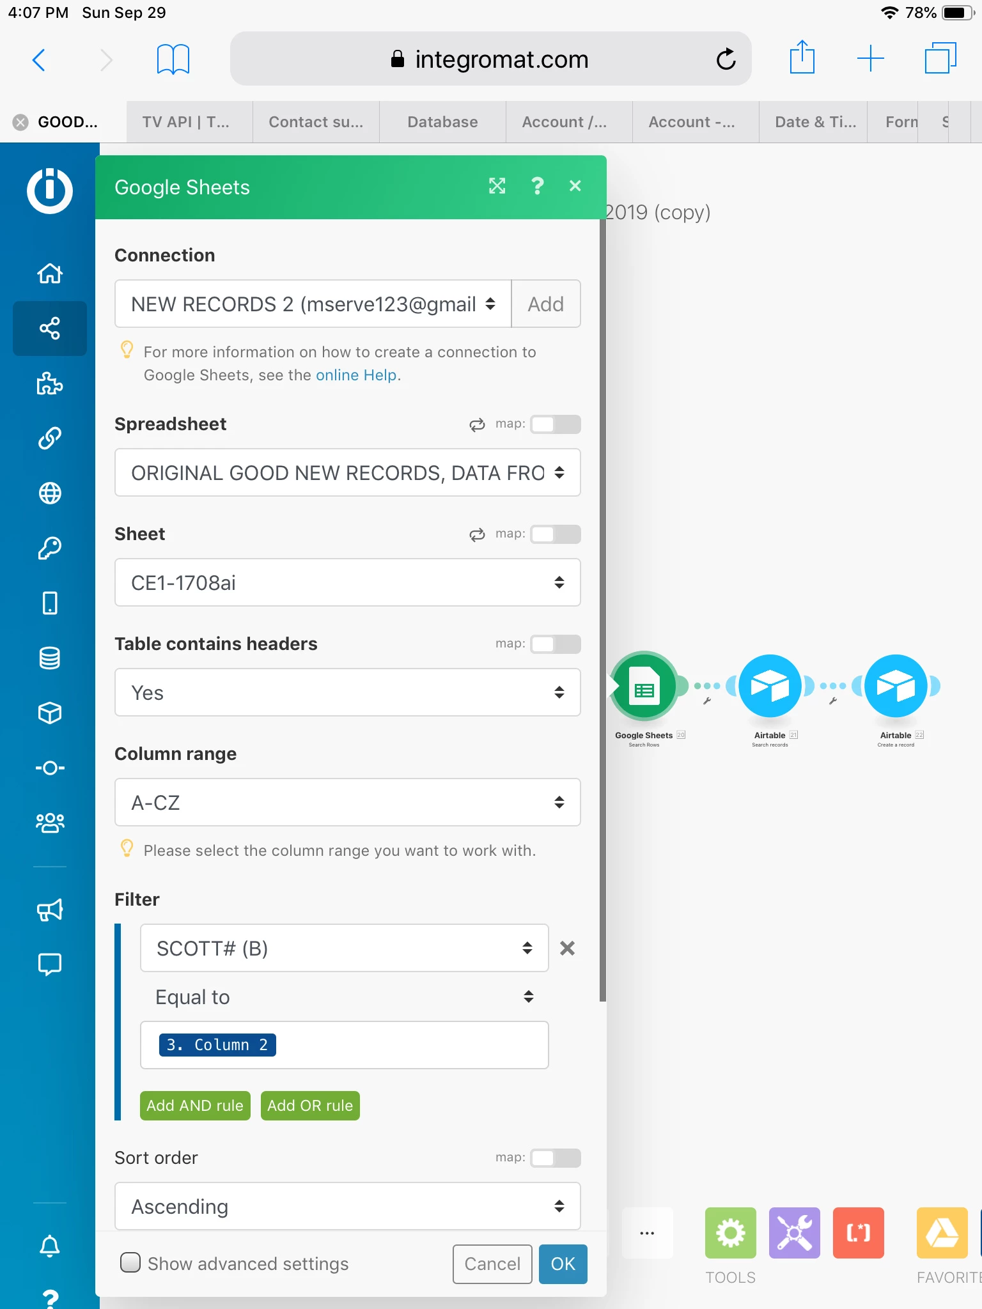Screen dimensions: 982x1309
Task: Toggle map switch for Sort order
Action: pos(555,1158)
